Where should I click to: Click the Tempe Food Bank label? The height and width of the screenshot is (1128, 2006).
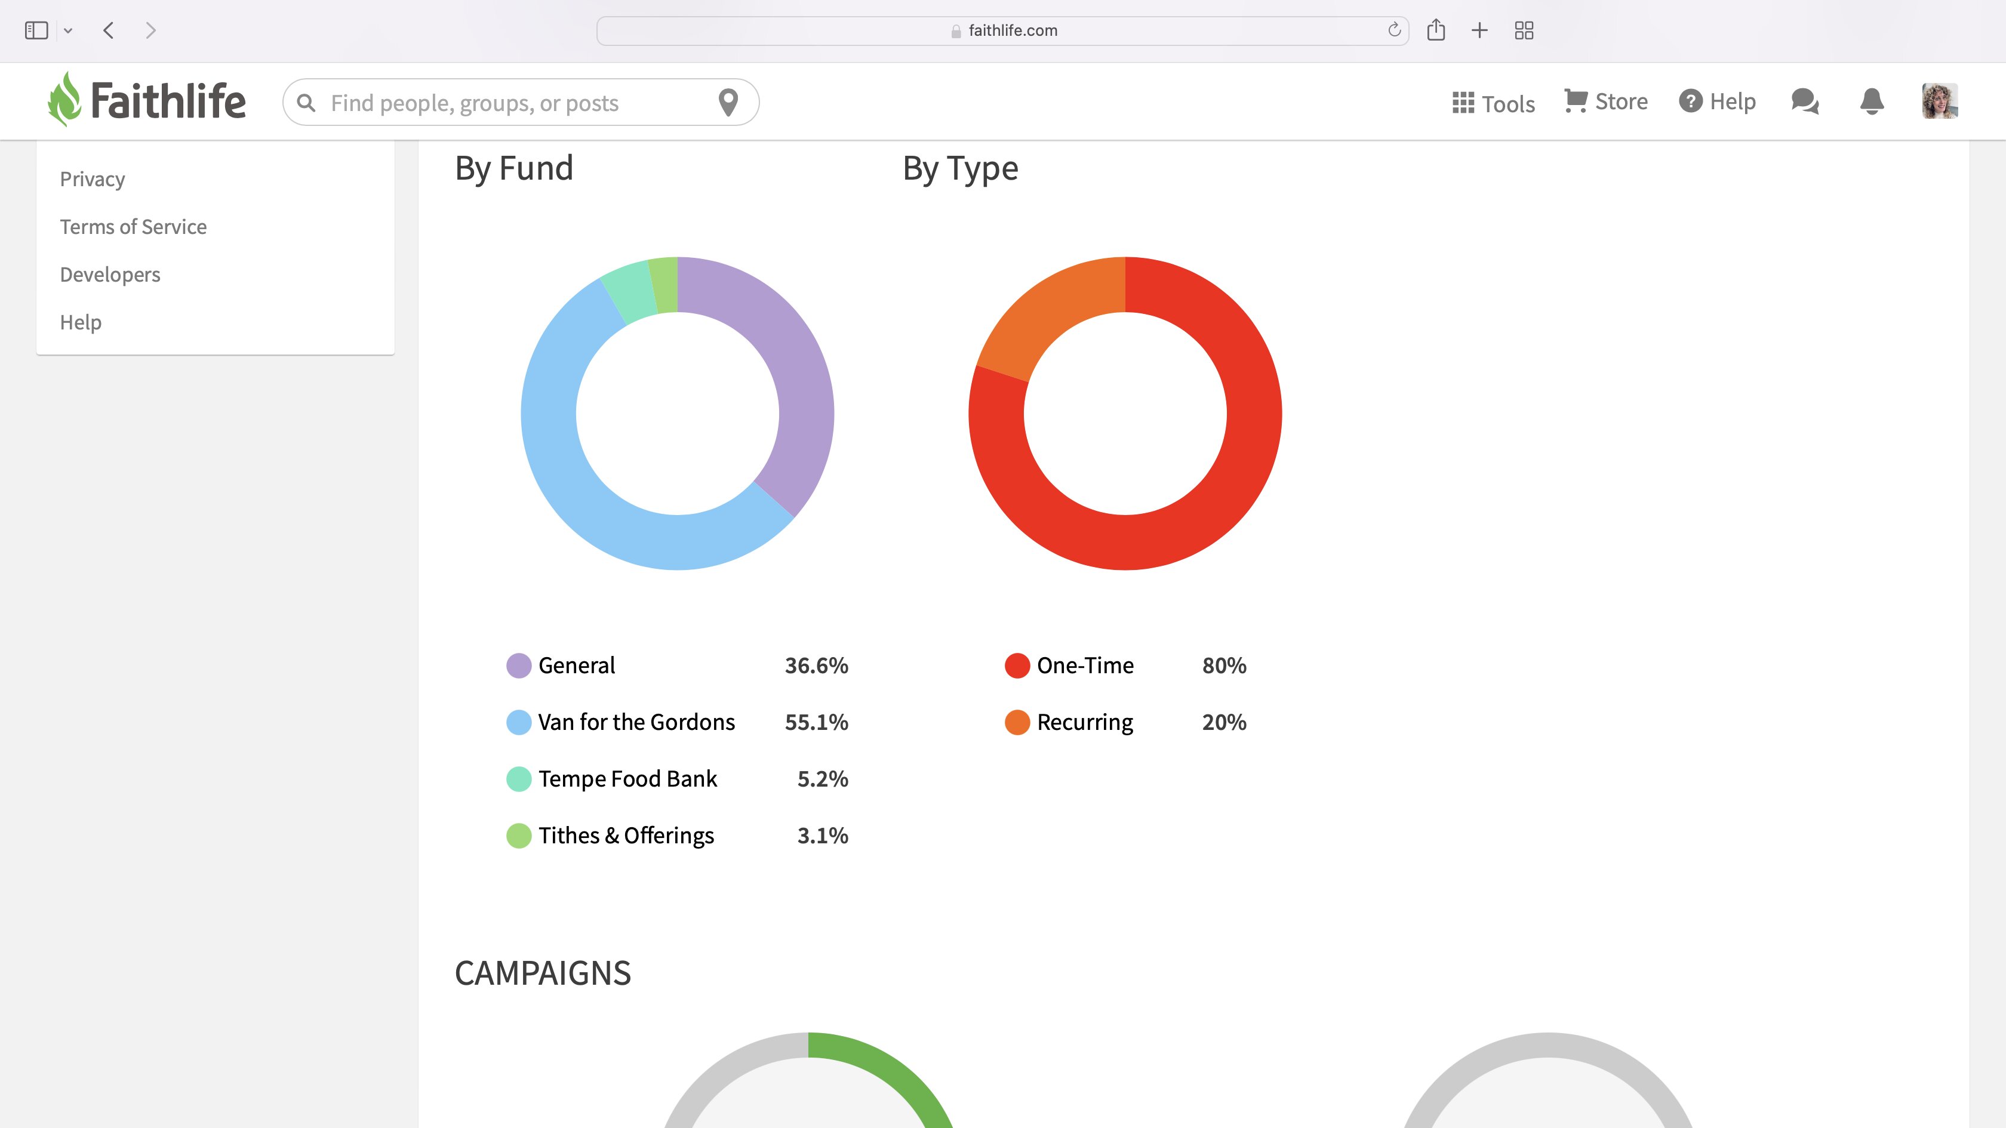[627, 779]
